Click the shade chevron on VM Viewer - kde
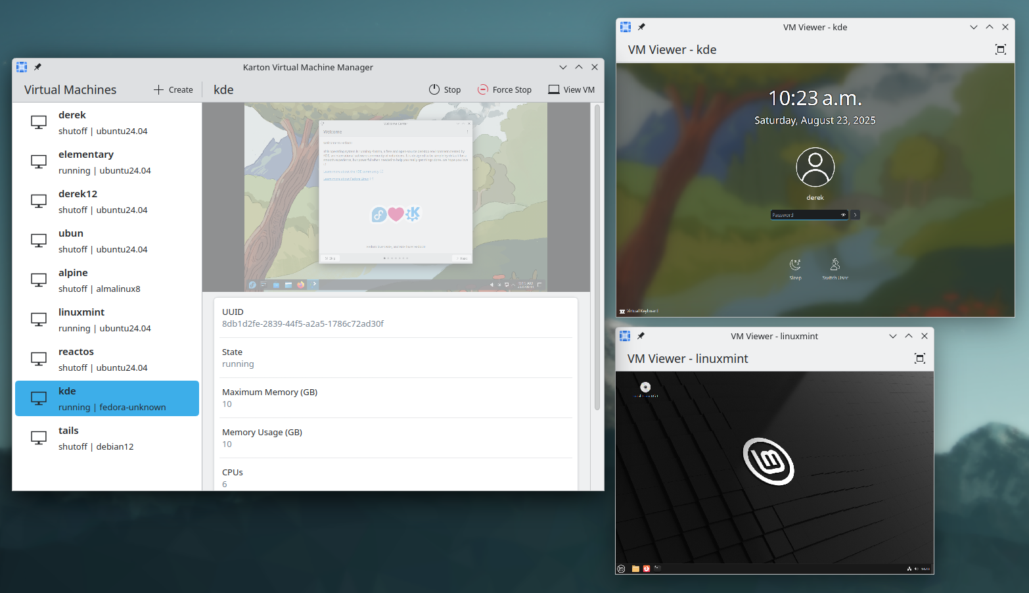Screen dimensions: 1029x593 (973, 27)
